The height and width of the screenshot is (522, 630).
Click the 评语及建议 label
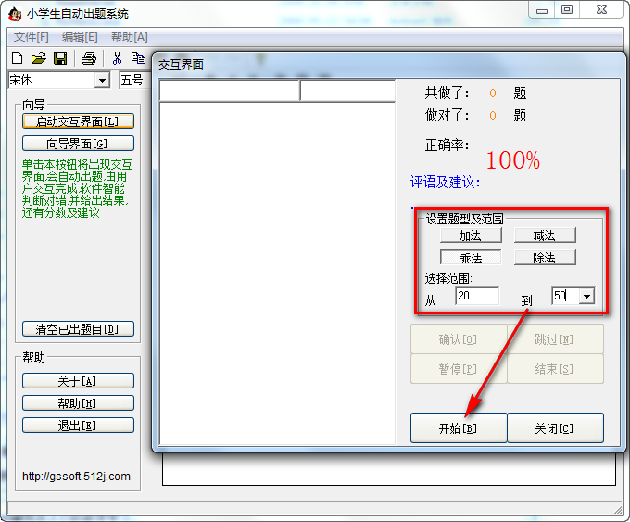(445, 182)
